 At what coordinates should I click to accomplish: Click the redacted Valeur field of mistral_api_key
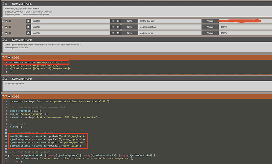click(x=245, y=21)
